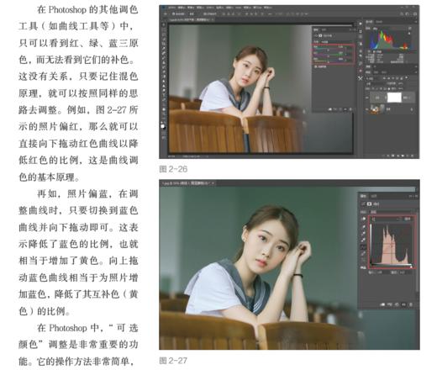Viewport: 437px width, 370px height.
Task: Click the search icon in Figure 2-26 options bar
Action: (402, 14)
